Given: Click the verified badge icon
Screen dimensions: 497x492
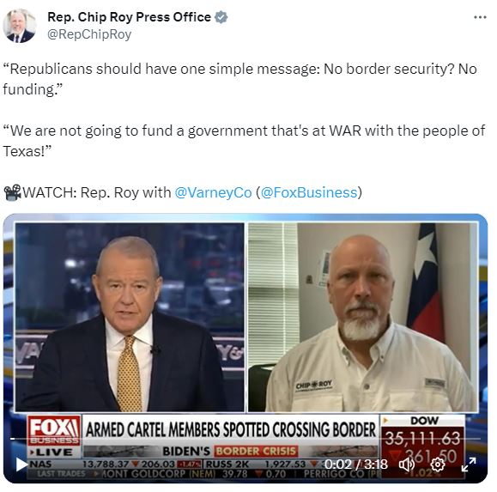Looking at the screenshot, I should click(221, 17).
